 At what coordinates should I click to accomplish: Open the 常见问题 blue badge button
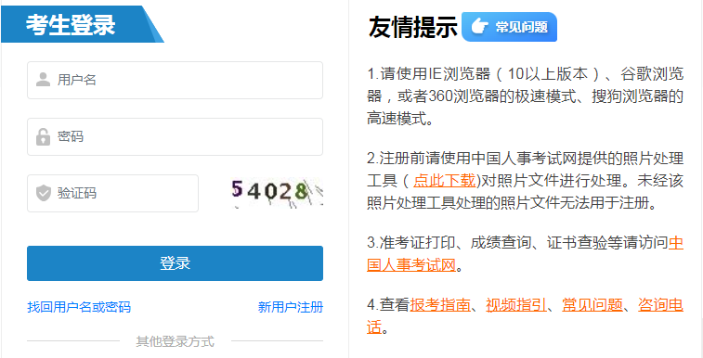pos(509,27)
